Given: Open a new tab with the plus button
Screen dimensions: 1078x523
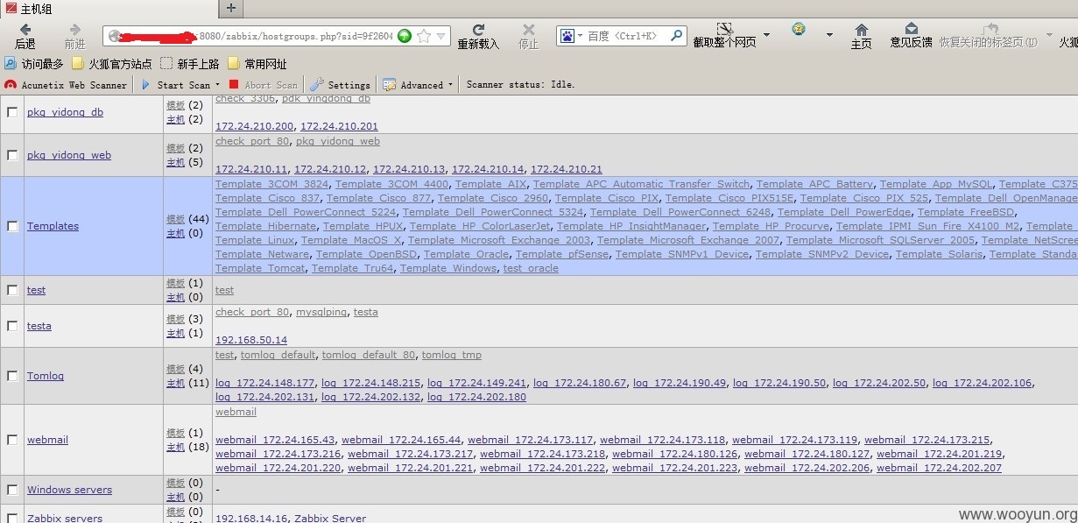Looking at the screenshot, I should (x=231, y=8).
